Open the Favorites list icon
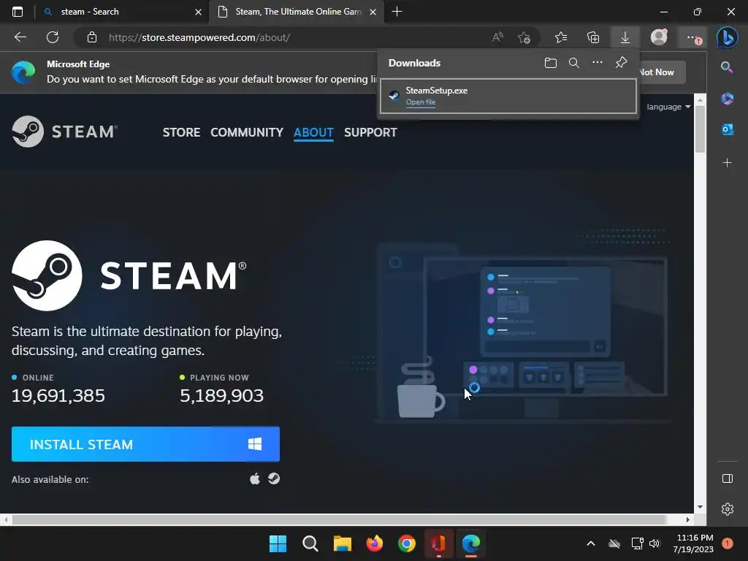 (561, 37)
